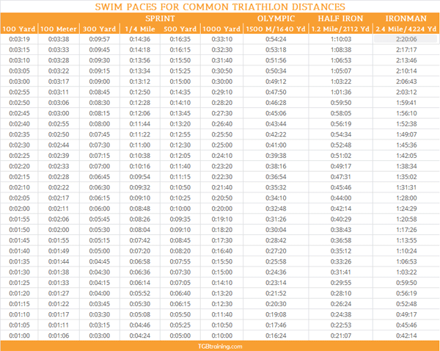Select the "1.2 Mile/2112 Yd" column header
The width and height of the screenshot is (440, 351).
tap(340, 29)
